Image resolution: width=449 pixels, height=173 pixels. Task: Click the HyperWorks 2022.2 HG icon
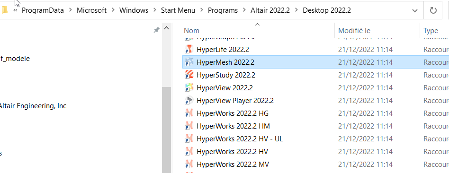[x=189, y=113]
